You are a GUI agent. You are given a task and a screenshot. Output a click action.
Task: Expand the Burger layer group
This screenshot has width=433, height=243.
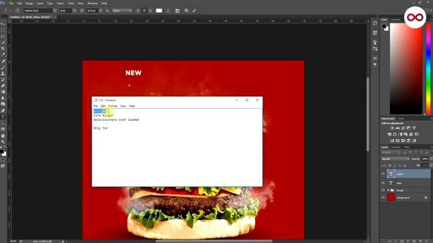pyautogui.click(x=388, y=190)
